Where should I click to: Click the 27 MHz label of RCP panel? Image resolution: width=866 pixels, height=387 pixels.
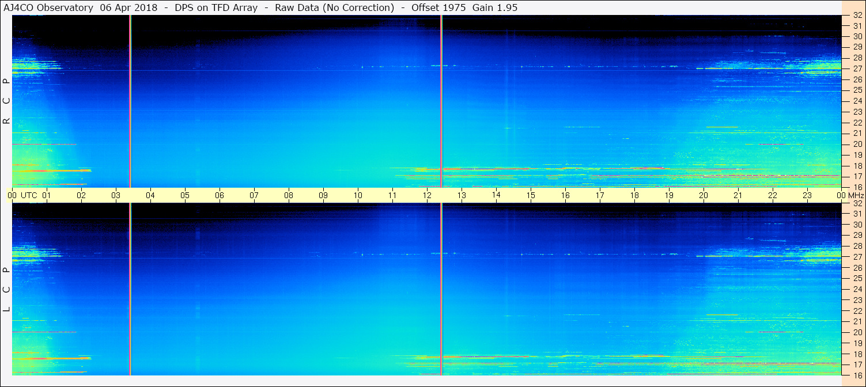(x=857, y=69)
